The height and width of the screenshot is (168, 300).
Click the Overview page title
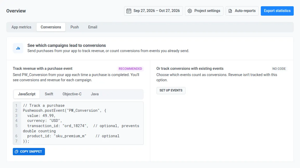coord(16,11)
